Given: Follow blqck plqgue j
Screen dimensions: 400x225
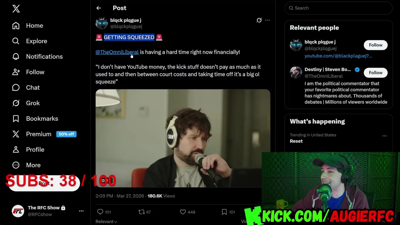Looking at the screenshot, I should pos(376,45).
